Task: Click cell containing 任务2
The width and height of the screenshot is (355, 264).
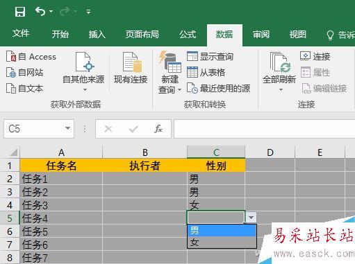Action: pyautogui.click(x=61, y=192)
